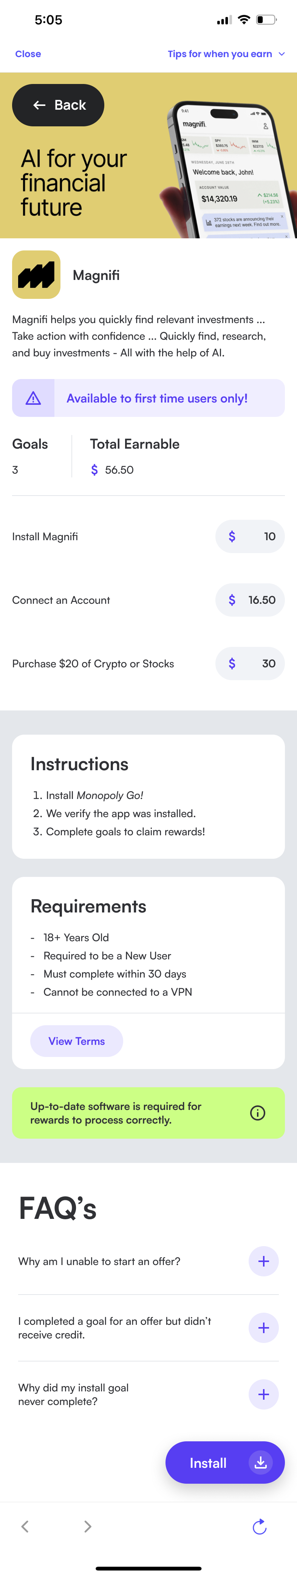
Task: Expand 'Why did my install goal' FAQ
Action: coord(263,1394)
